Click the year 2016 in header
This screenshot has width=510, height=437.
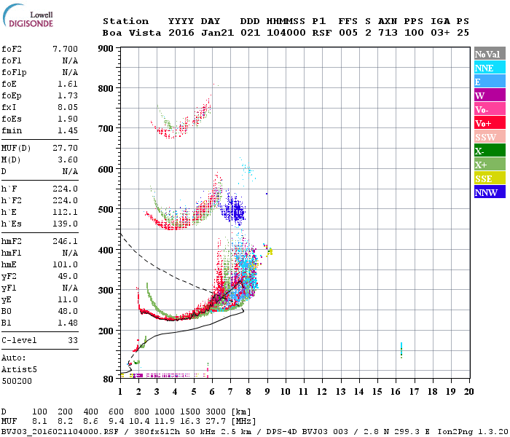click(181, 33)
